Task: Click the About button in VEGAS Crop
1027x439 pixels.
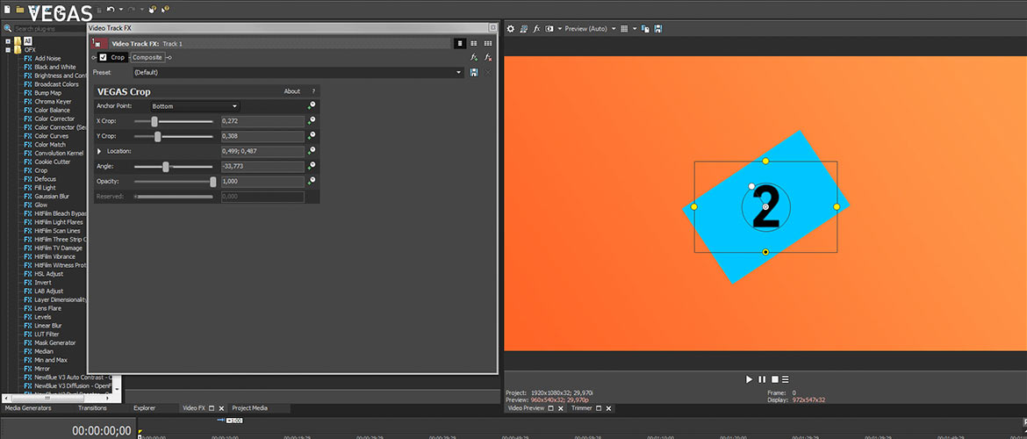Action: pyautogui.click(x=291, y=91)
